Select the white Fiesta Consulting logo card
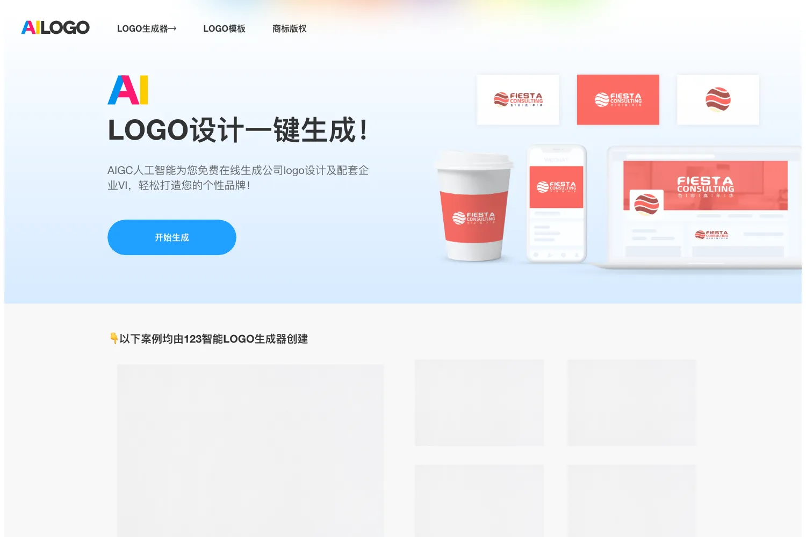This screenshot has width=806, height=537. point(518,100)
